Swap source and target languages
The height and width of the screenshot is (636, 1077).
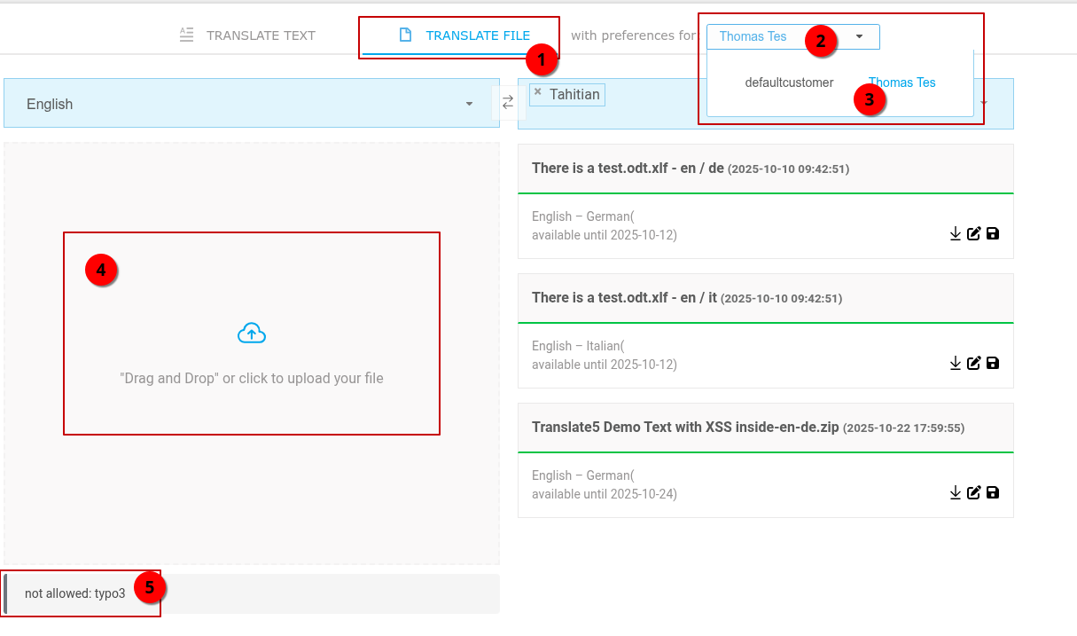508,103
